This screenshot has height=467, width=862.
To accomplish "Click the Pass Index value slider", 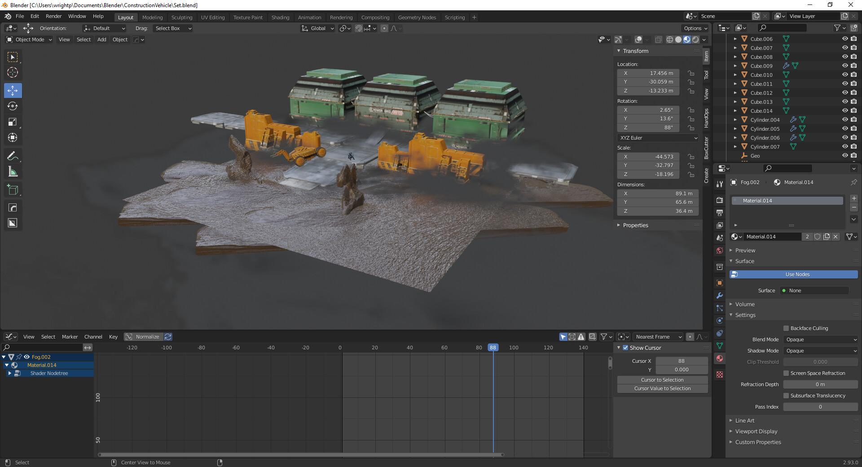I will pos(820,407).
